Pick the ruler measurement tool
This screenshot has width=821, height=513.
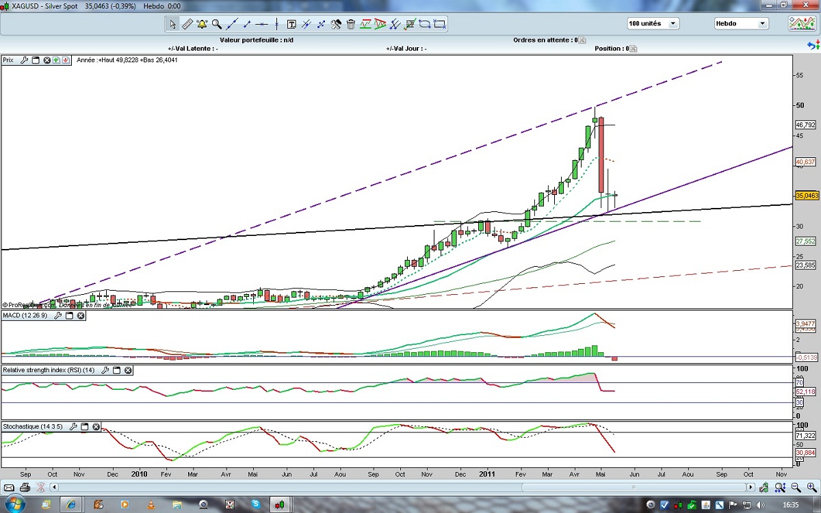pos(187,24)
